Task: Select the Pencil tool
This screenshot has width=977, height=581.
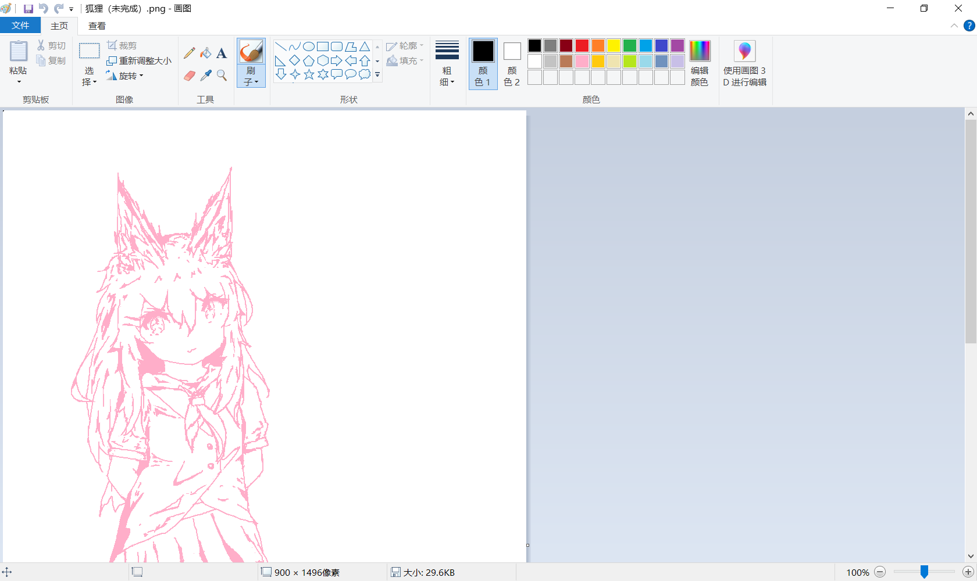Action: [189, 53]
